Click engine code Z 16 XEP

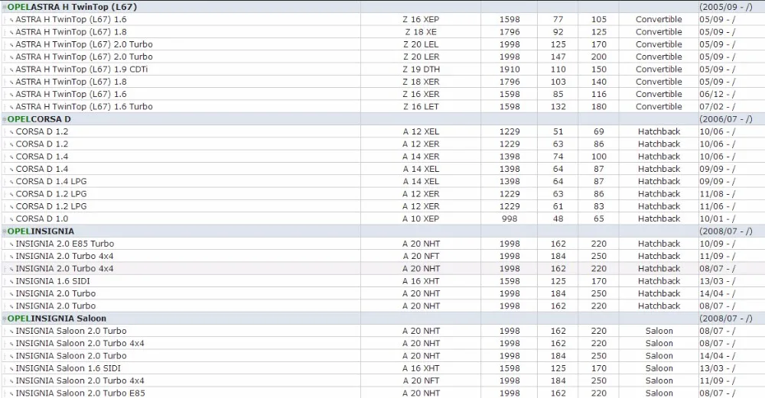pos(421,20)
